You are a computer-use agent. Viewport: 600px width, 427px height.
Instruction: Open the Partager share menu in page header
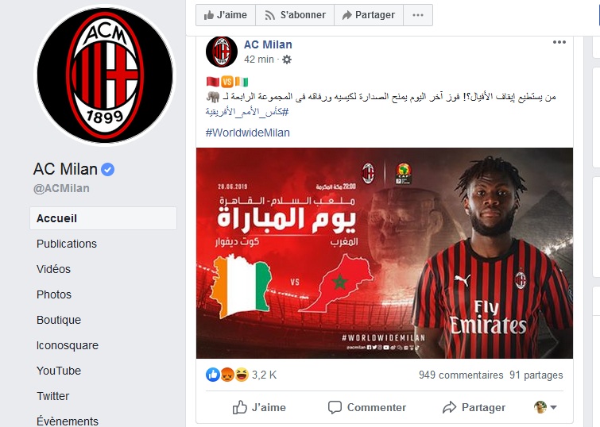point(369,15)
